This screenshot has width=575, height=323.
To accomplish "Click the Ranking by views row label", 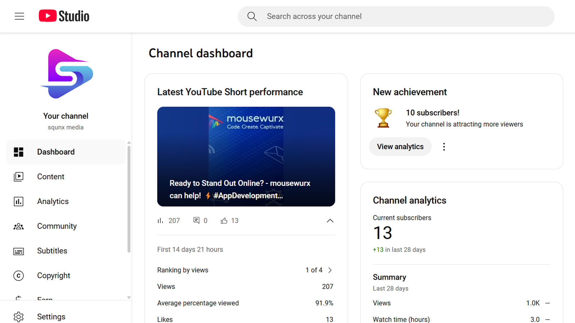I will (x=183, y=270).
